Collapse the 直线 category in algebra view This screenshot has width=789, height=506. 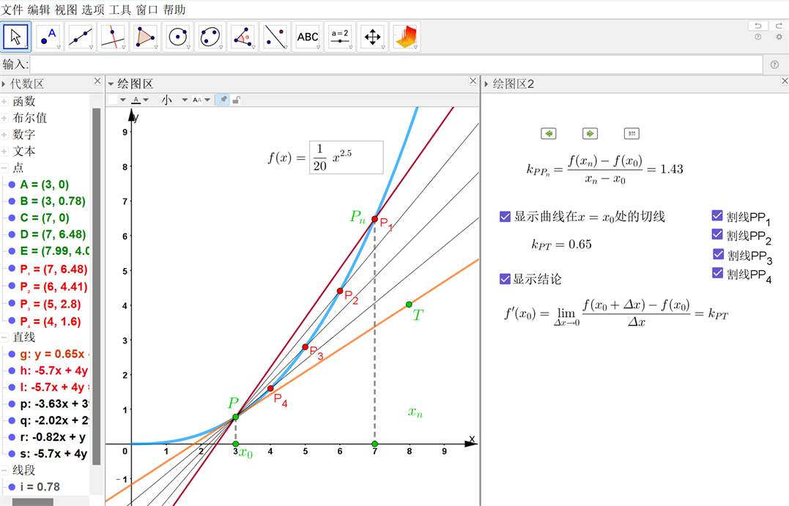tap(5, 338)
